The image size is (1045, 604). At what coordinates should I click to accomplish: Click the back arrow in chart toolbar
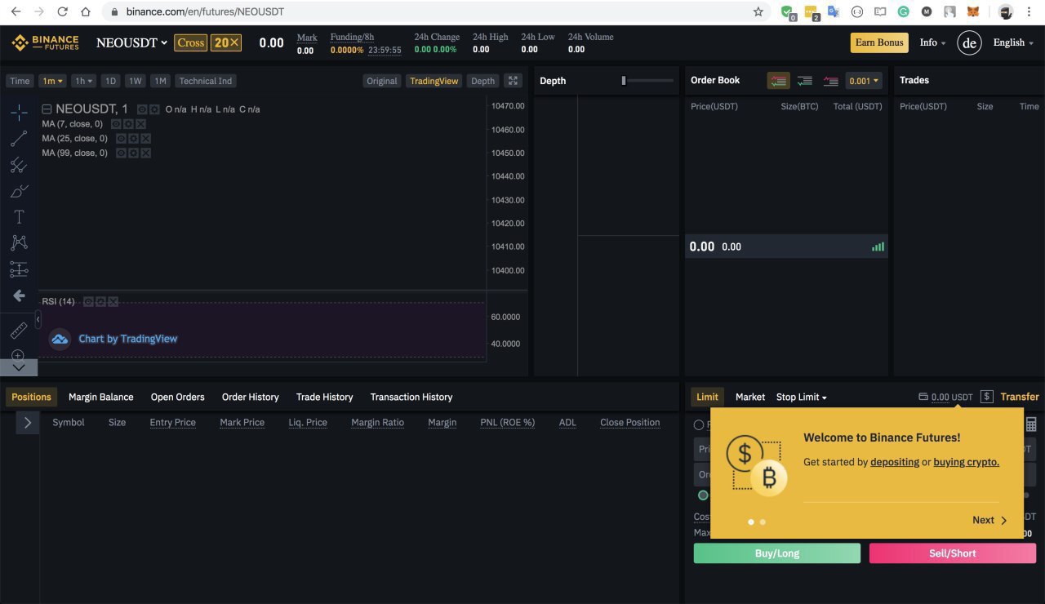coord(19,295)
